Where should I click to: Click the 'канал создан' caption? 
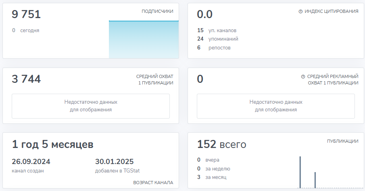tap(28, 171)
